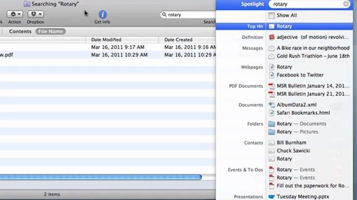Open AlbumData2.xml document

coord(296,105)
